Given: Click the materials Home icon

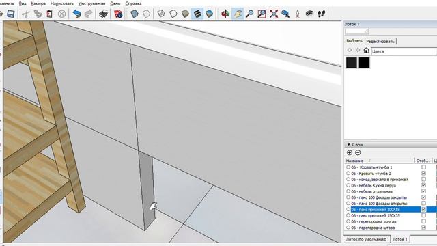Looking at the screenshot, I should point(366,51).
